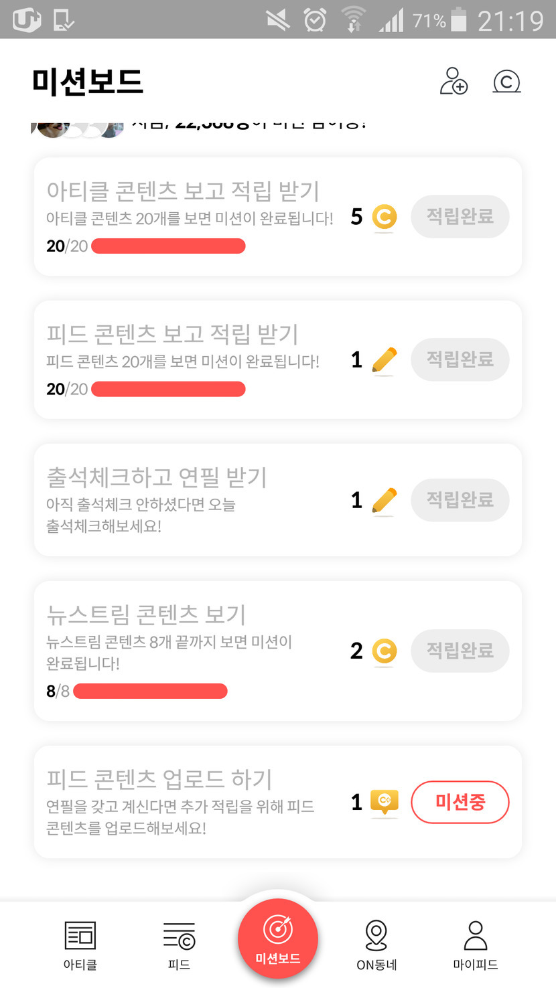Tap the profile avatars at the top
Screen dimensions: 556x988
coord(78,127)
